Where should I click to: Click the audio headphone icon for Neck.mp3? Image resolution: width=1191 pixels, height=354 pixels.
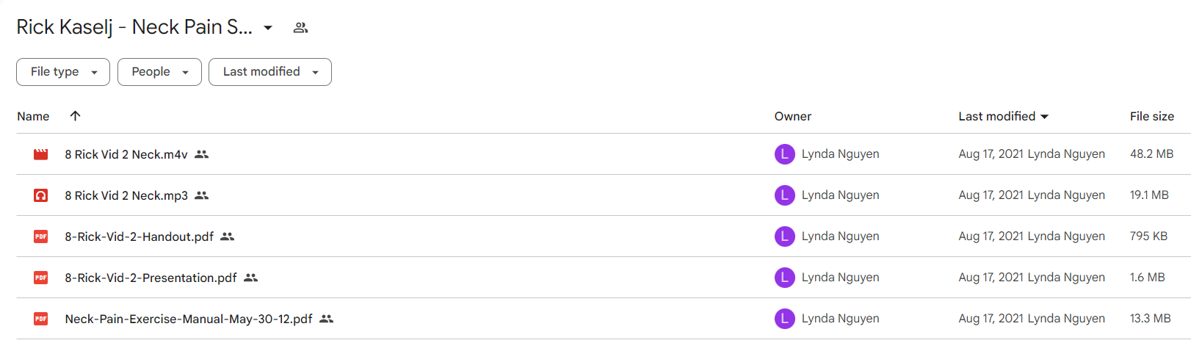tap(41, 195)
